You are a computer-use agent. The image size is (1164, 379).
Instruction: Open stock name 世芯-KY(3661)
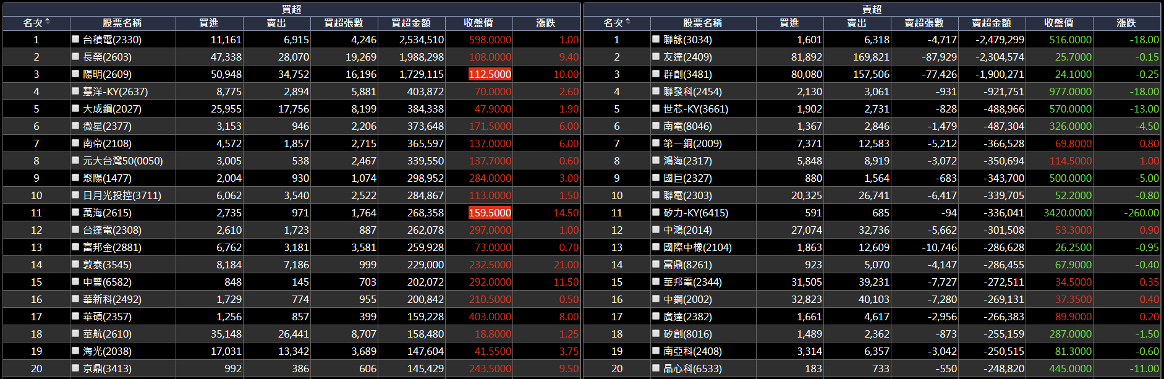[x=695, y=109]
